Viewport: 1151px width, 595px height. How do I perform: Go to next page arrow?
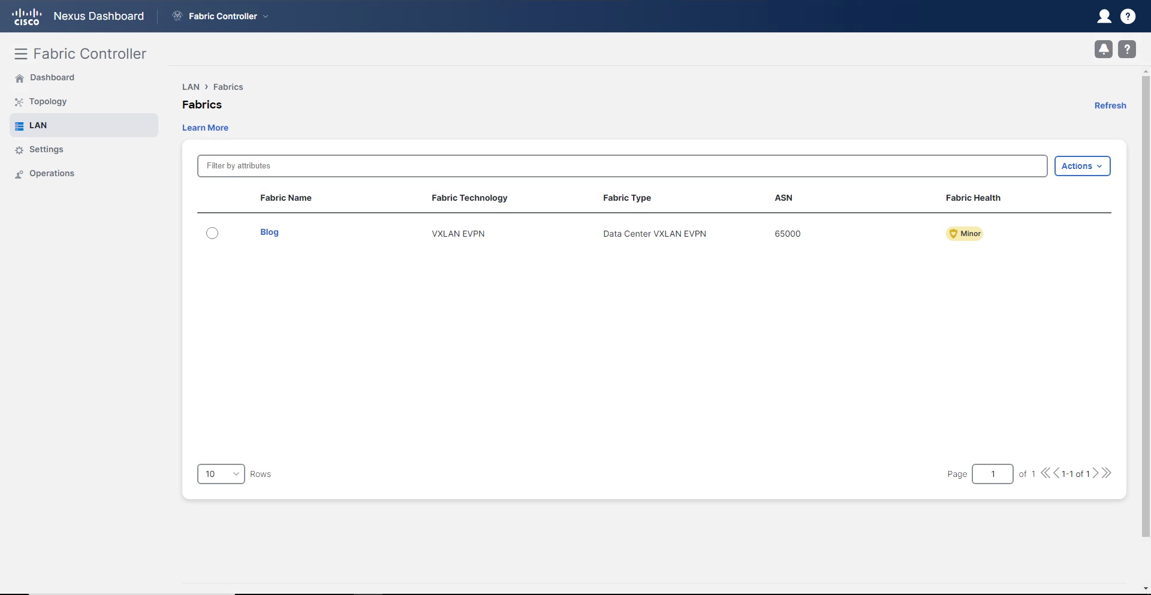tap(1095, 473)
